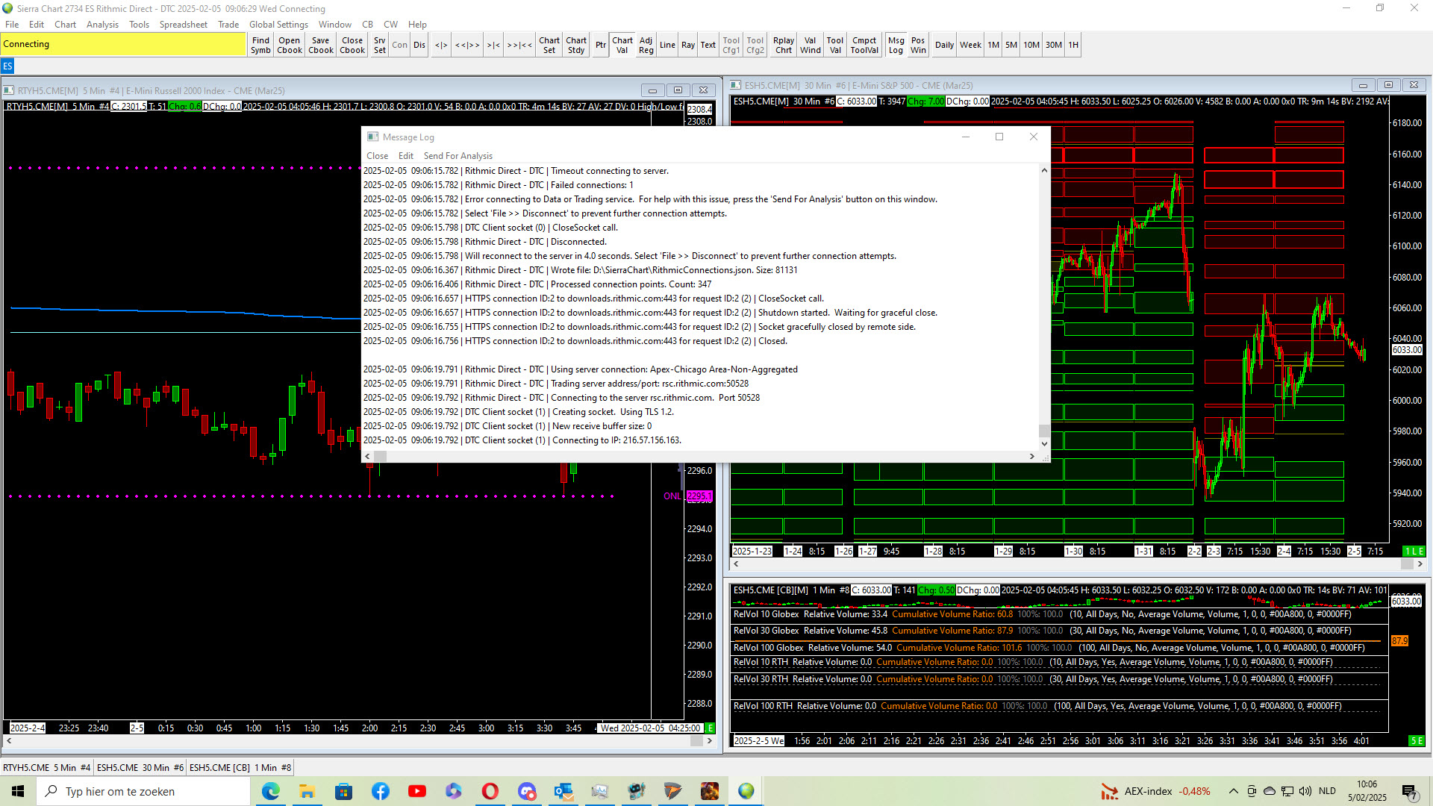Click the Message Log horizontal scrollbar thumb

pos(381,456)
